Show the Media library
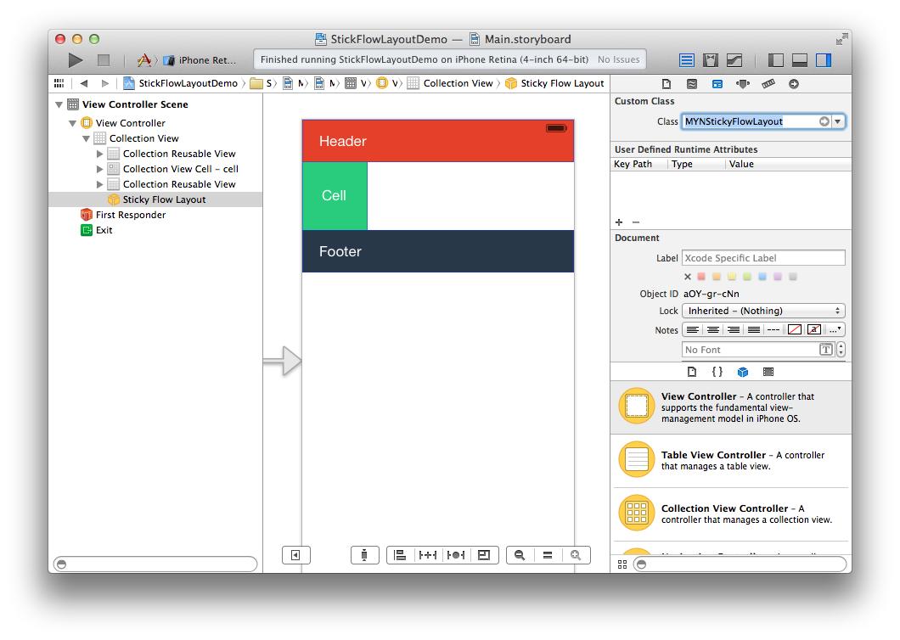The height and width of the screenshot is (640, 900). click(x=768, y=372)
